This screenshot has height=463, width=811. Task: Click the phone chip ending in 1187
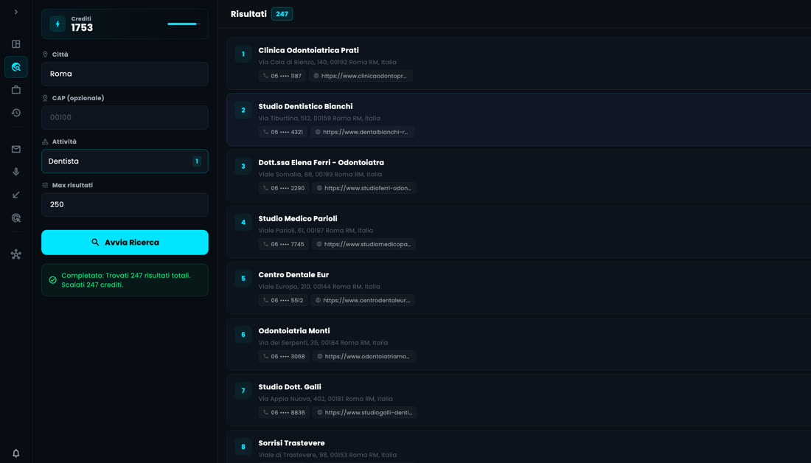[x=282, y=76]
